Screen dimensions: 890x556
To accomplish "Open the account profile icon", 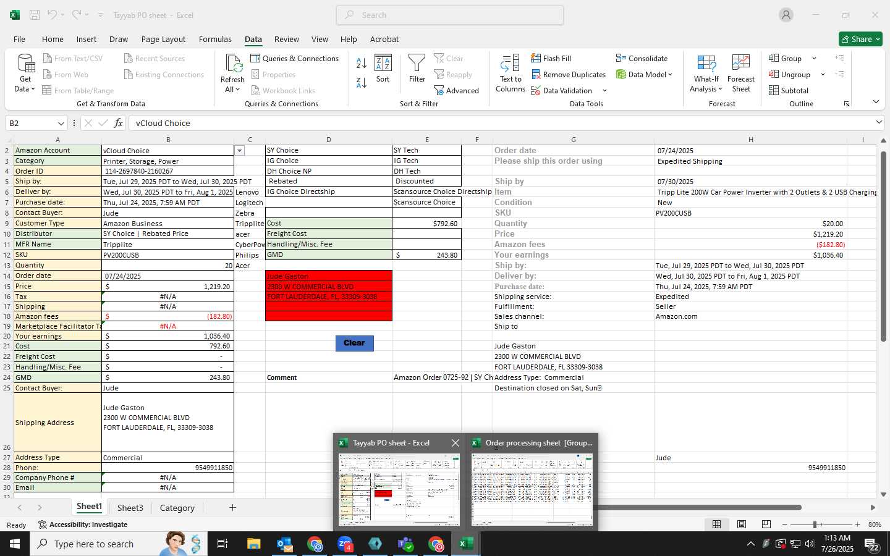I will (x=786, y=15).
